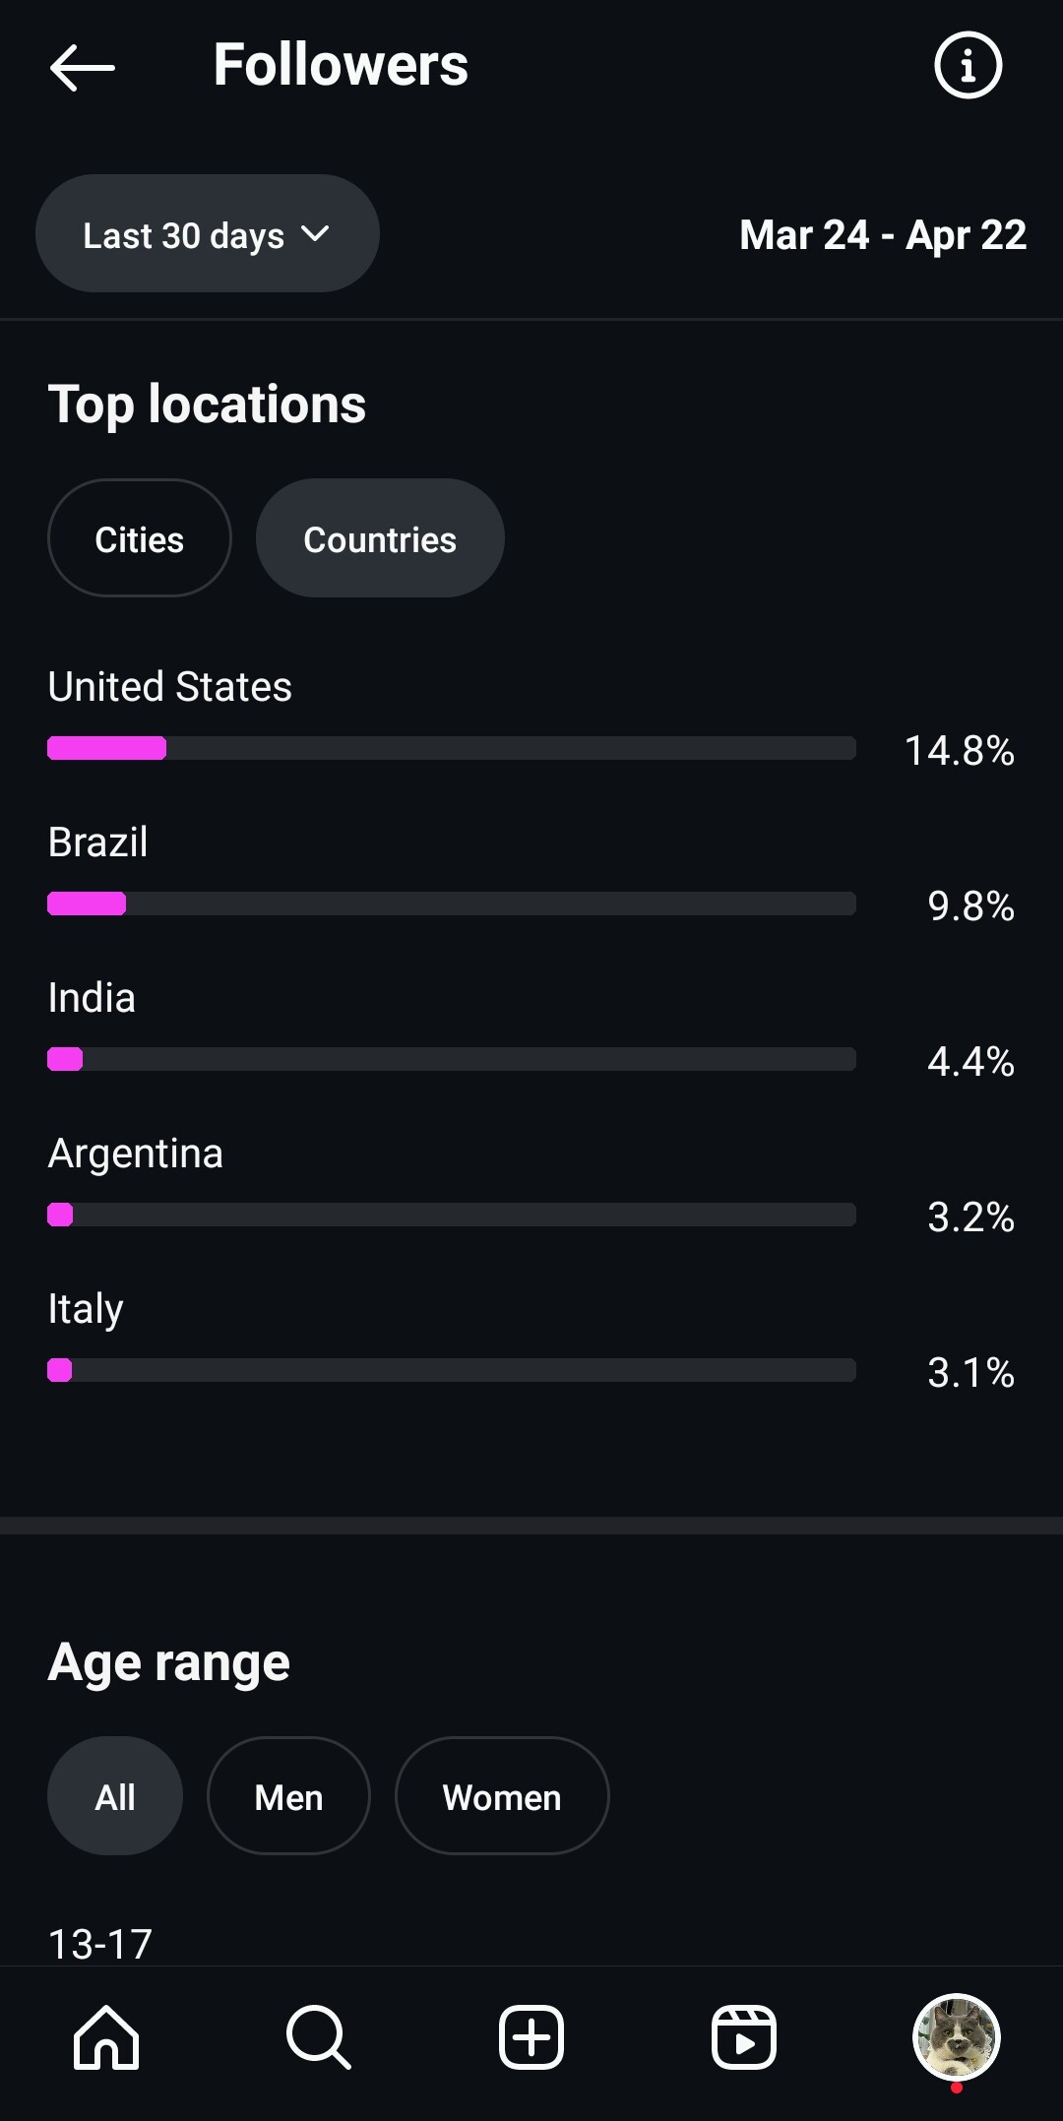The width and height of the screenshot is (1063, 2121).
Task: Select the Countries locations filter
Action: [x=380, y=538]
